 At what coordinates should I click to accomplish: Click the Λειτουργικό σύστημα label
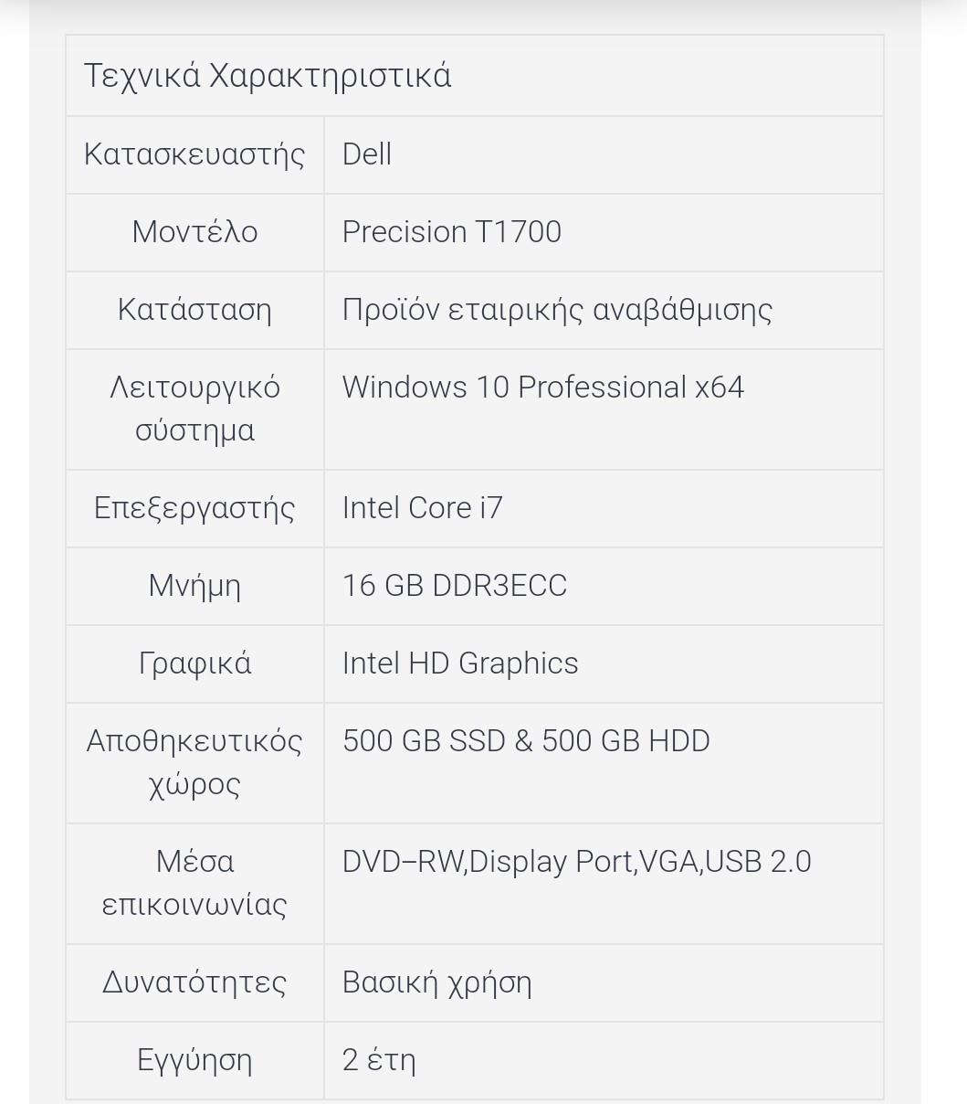click(194, 409)
